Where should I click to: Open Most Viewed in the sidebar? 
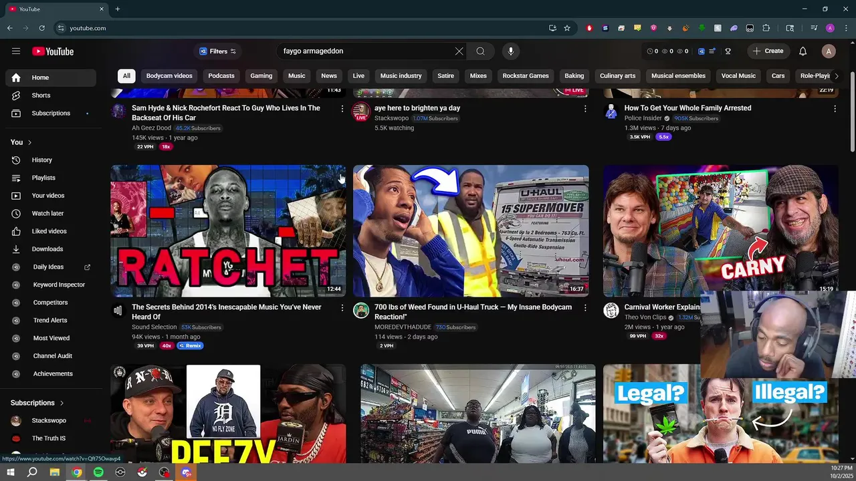(x=51, y=338)
